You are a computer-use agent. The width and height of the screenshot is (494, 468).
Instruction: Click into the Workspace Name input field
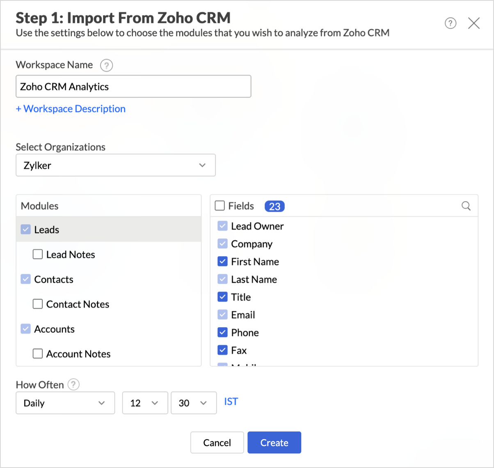pyautogui.click(x=133, y=87)
